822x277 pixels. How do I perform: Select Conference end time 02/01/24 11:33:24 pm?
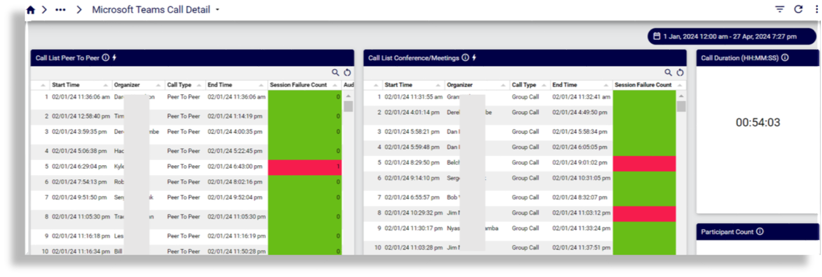(x=581, y=228)
